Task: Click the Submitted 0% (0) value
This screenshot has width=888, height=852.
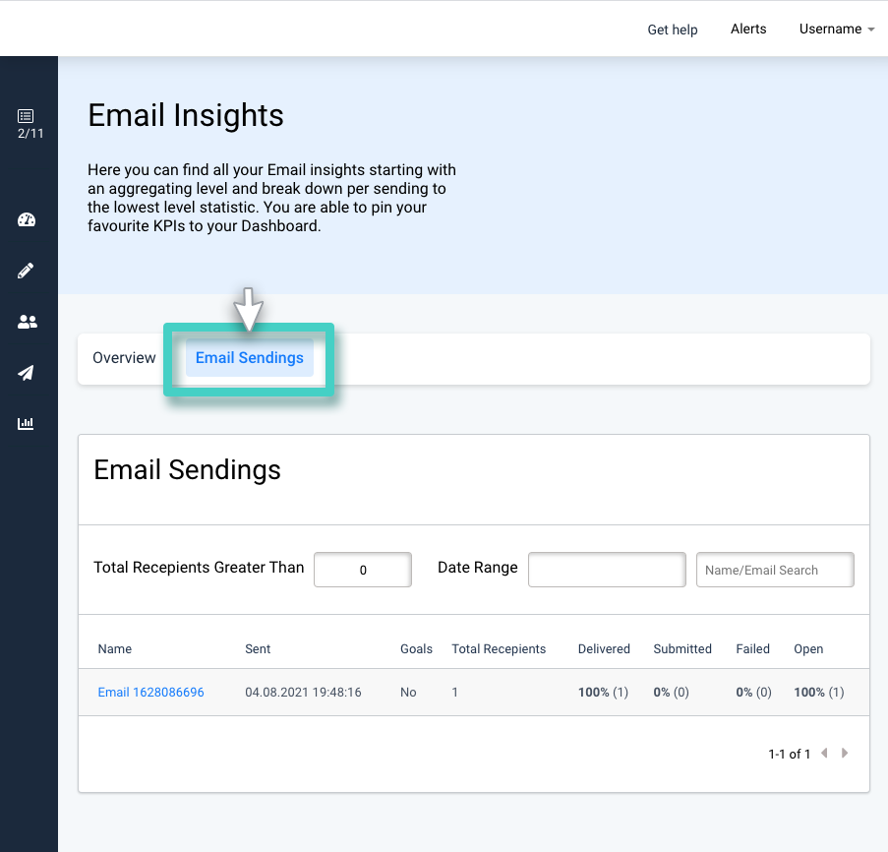Action: (x=671, y=693)
